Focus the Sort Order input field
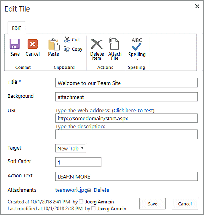This screenshot has width=204, height=215. (79, 162)
